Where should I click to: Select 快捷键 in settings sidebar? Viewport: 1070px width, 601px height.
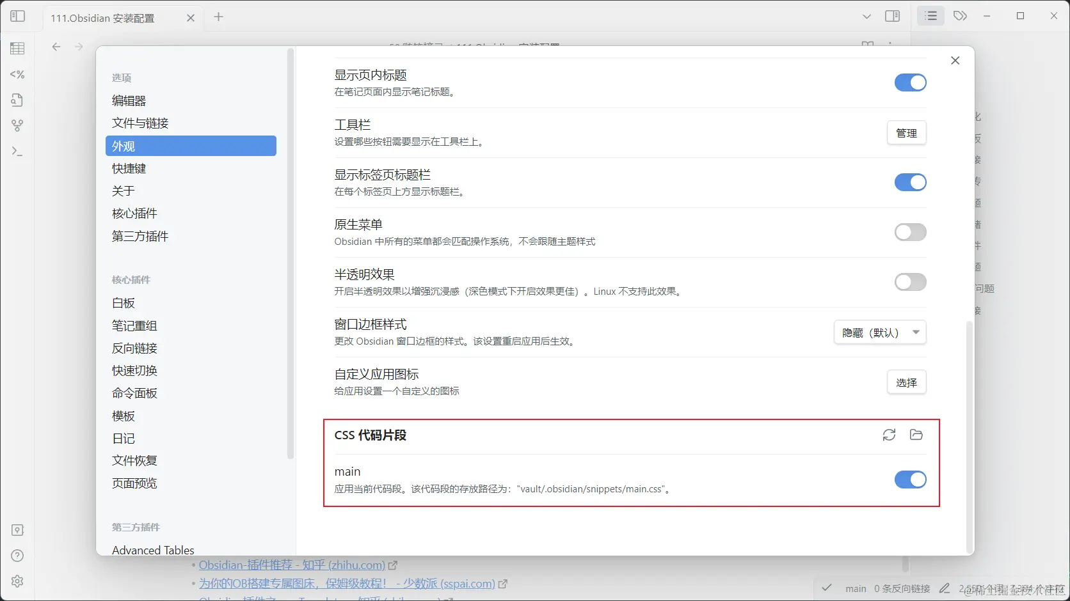(191, 168)
